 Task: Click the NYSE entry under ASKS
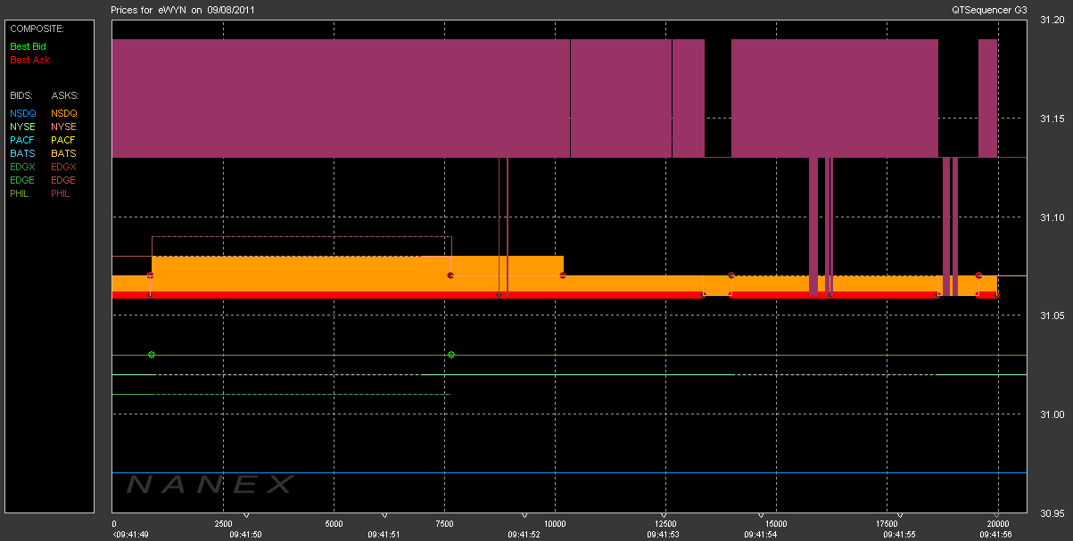(64, 127)
